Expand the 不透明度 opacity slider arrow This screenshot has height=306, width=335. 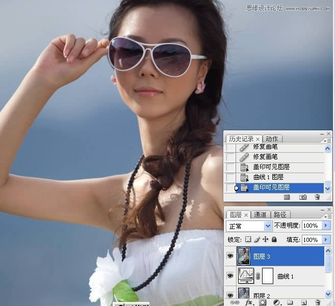(x=326, y=226)
